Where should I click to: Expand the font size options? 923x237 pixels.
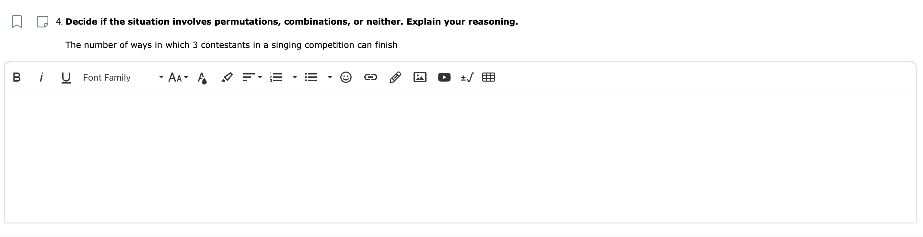[186, 78]
